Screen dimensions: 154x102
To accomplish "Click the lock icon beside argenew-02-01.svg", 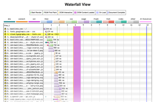I will coord(5,75).
